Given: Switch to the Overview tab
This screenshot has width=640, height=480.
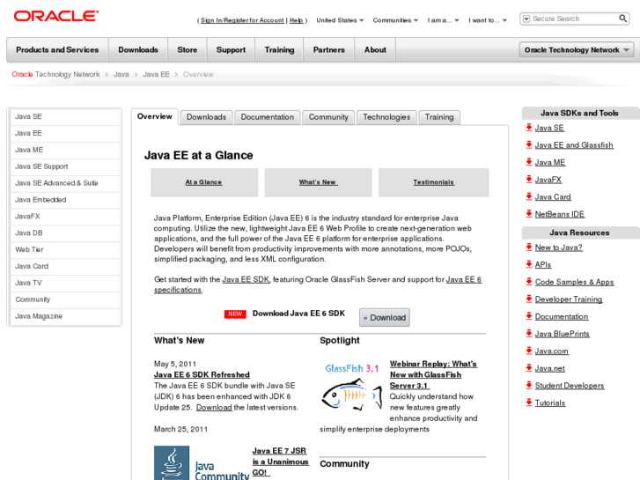Looking at the screenshot, I should [x=155, y=116].
